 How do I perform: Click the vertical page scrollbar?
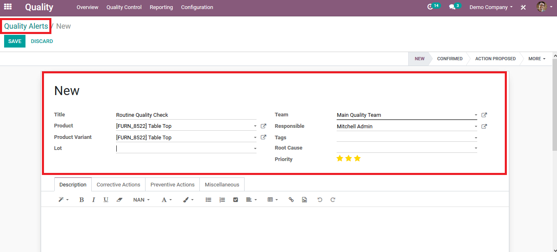[554, 104]
